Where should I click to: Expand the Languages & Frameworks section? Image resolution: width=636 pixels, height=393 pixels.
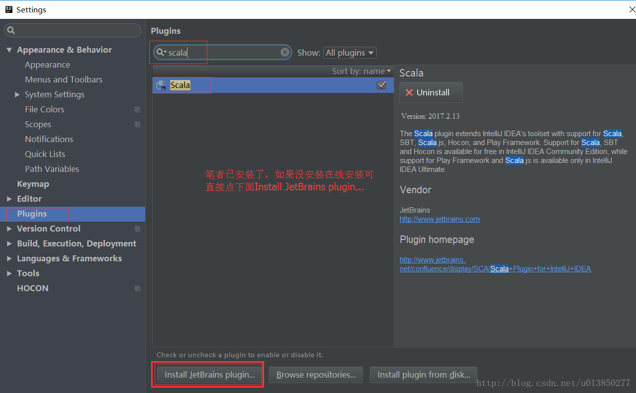coord(9,258)
